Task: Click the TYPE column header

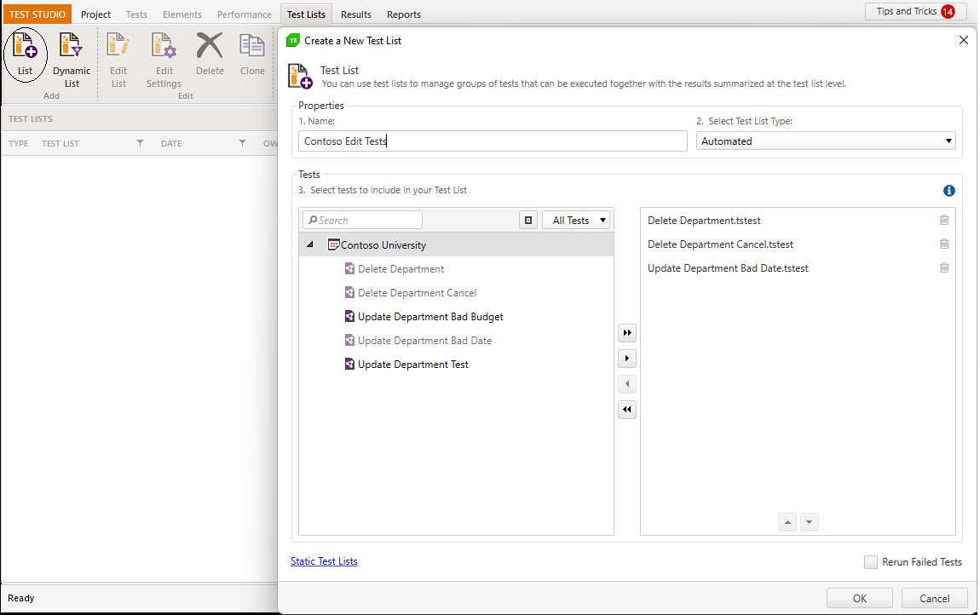Action: [18, 143]
